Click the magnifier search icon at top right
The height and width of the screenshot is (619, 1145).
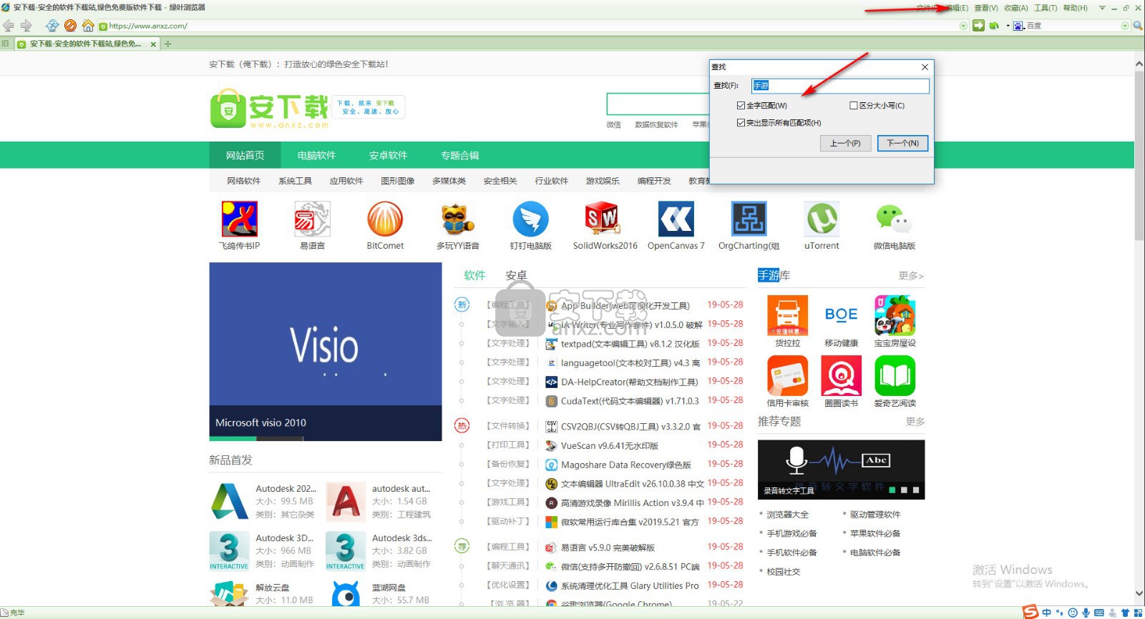(1138, 26)
